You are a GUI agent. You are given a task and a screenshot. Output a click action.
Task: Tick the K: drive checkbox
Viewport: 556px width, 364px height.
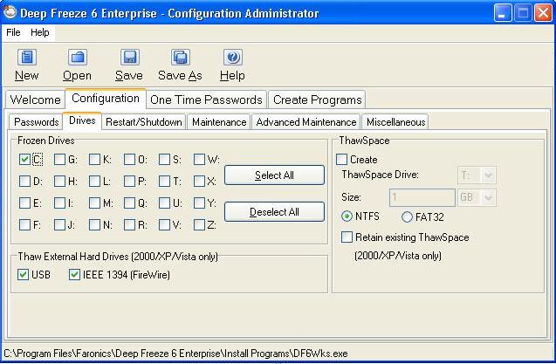[94, 160]
